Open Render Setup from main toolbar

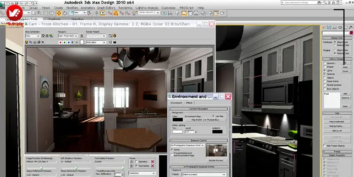[211, 13]
